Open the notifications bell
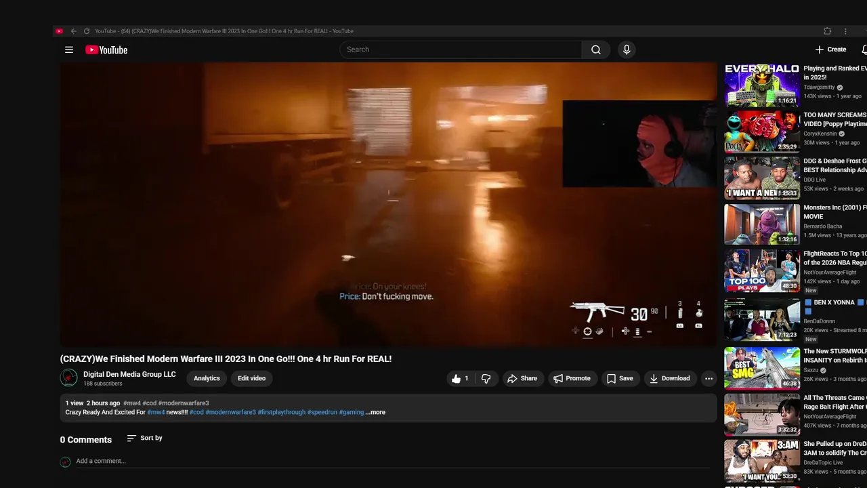This screenshot has height=488, width=867. [864, 49]
